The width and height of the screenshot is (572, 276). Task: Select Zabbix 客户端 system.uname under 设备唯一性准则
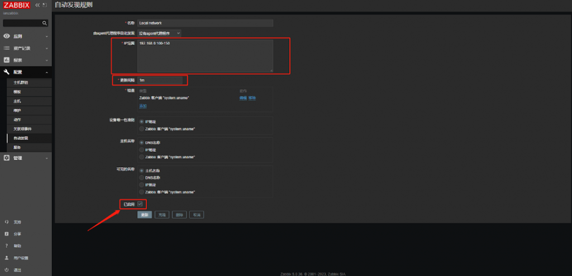[x=141, y=129]
